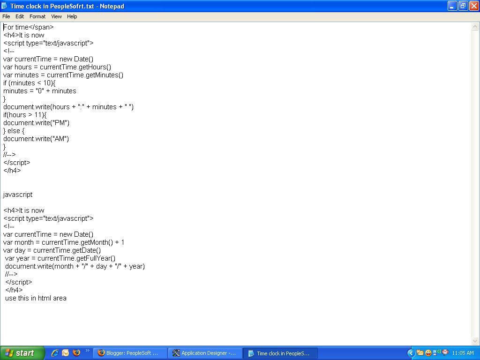Open Gmail Notifier in the system tray
480x360 pixels.
point(445,352)
